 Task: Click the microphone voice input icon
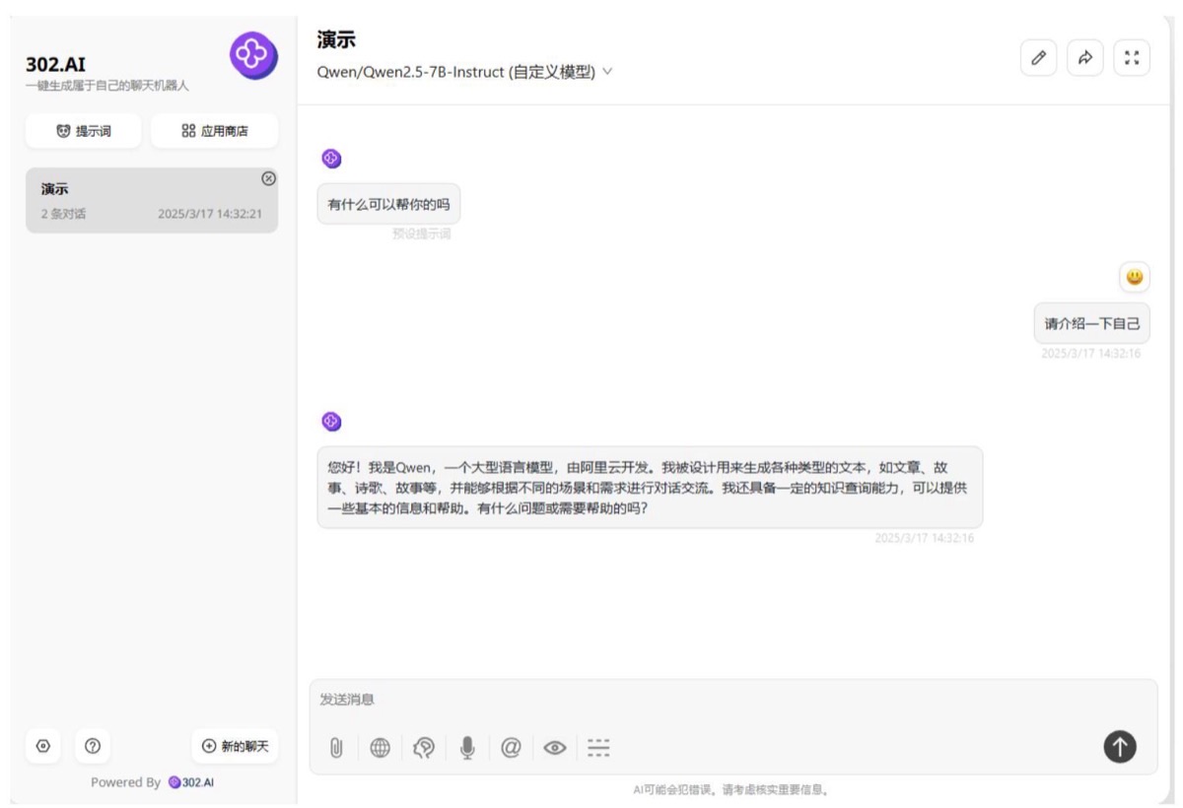click(467, 748)
